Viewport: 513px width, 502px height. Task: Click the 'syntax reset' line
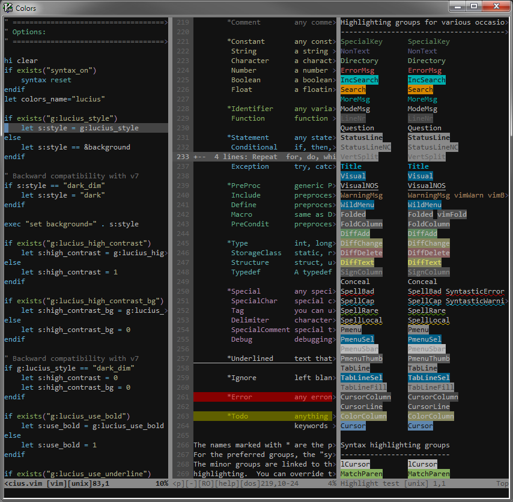[46, 80]
